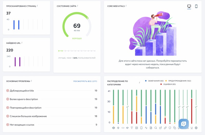Open info tooltip for Распределение по категориям
The height and width of the screenshot is (135, 205).
[139, 82]
